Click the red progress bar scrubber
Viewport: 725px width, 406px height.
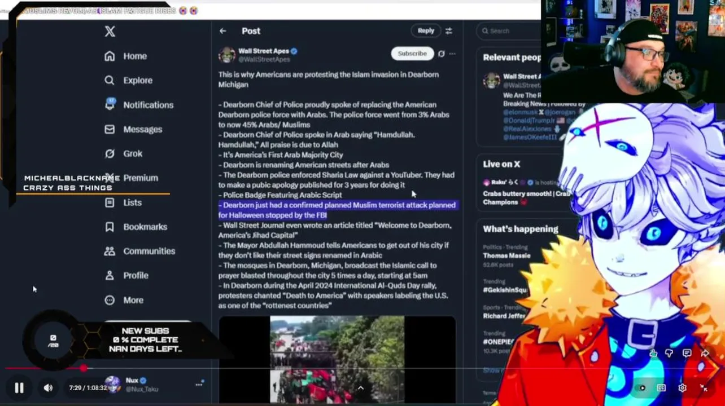(84, 368)
